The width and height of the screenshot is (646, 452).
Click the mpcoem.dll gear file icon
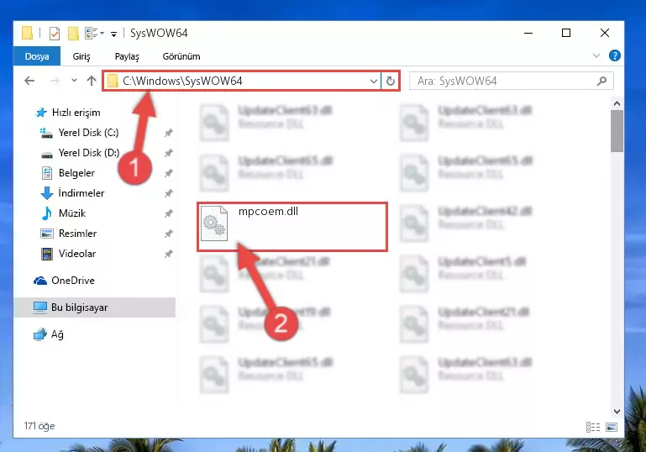pyautogui.click(x=214, y=223)
